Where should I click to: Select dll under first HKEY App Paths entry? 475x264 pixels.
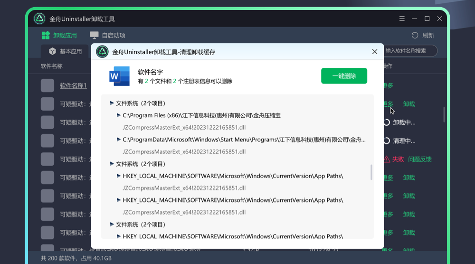pyautogui.click(x=184, y=188)
